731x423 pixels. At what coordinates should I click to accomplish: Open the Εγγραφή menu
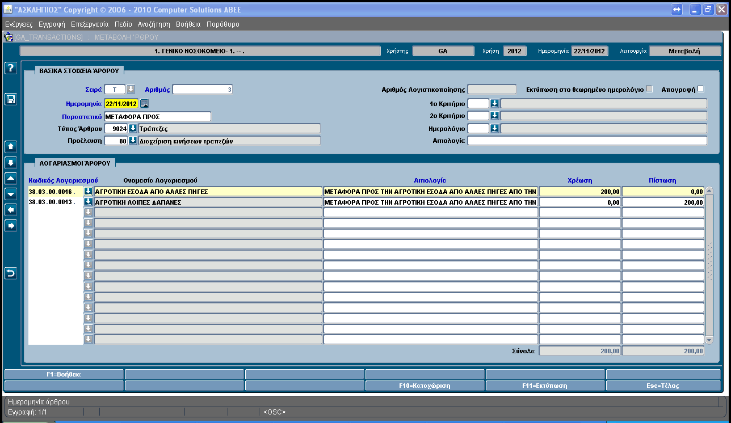52,24
